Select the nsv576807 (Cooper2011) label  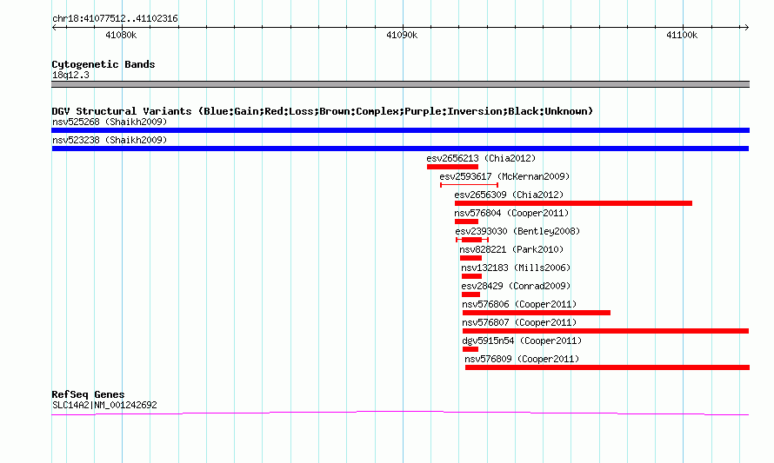point(519,322)
